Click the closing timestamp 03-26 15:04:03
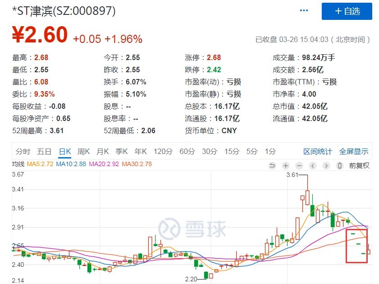The height and width of the screenshot is (284, 379). pyautogui.click(x=304, y=39)
